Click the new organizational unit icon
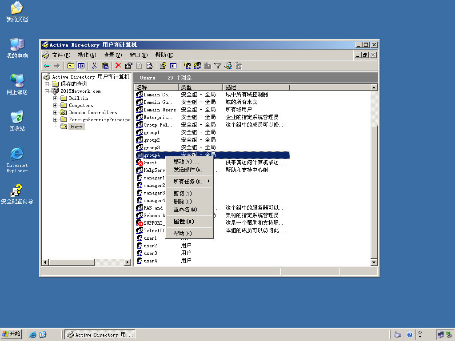Viewport: 455px width, 341px height. coord(208,66)
